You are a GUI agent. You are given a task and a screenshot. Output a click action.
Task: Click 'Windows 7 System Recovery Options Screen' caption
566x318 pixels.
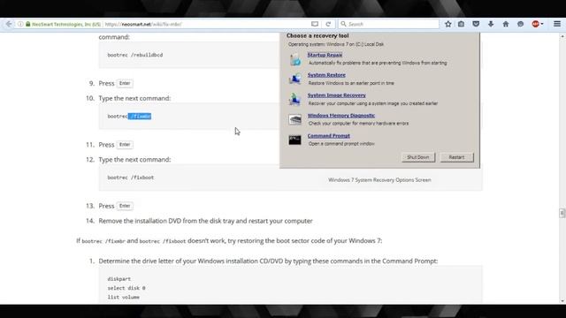tap(379, 180)
